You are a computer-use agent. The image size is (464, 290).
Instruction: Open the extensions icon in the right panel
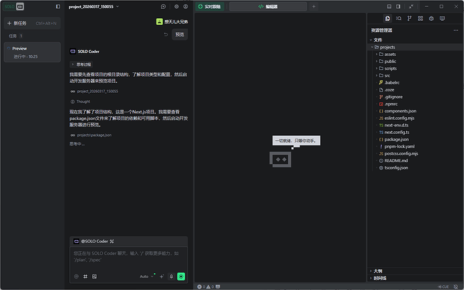pyautogui.click(x=420, y=18)
